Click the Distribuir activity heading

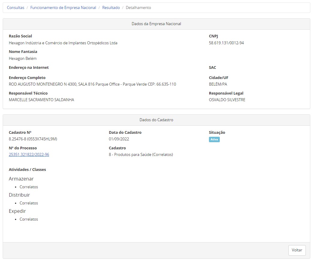(x=19, y=195)
